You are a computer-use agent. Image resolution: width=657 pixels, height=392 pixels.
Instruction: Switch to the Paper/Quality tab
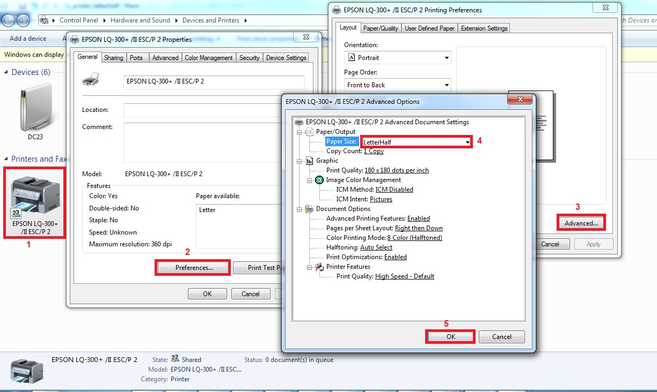pyautogui.click(x=381, y=28)
